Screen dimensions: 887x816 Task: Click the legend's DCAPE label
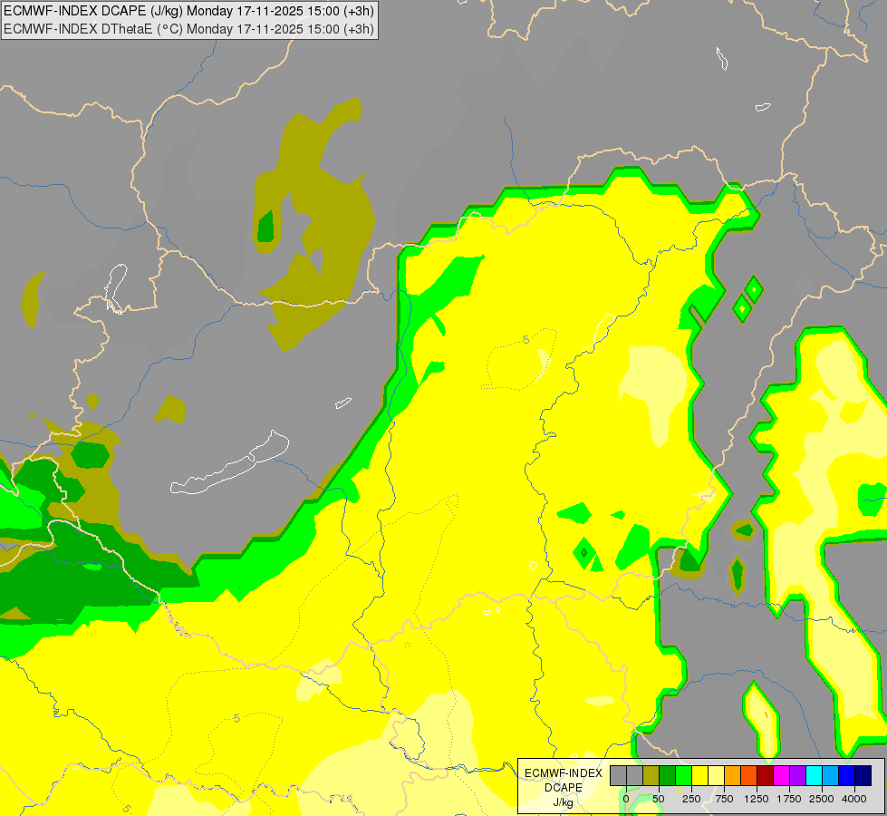(564, 788)
